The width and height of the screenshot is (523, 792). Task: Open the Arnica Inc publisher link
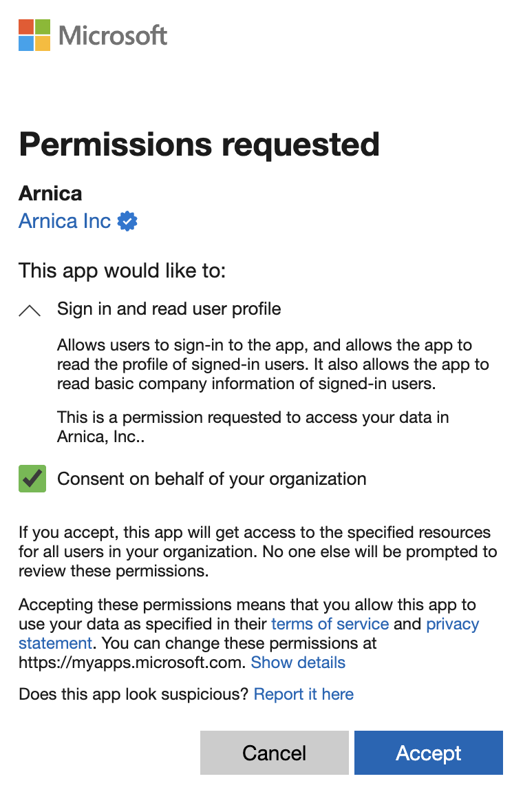point(65,221)
